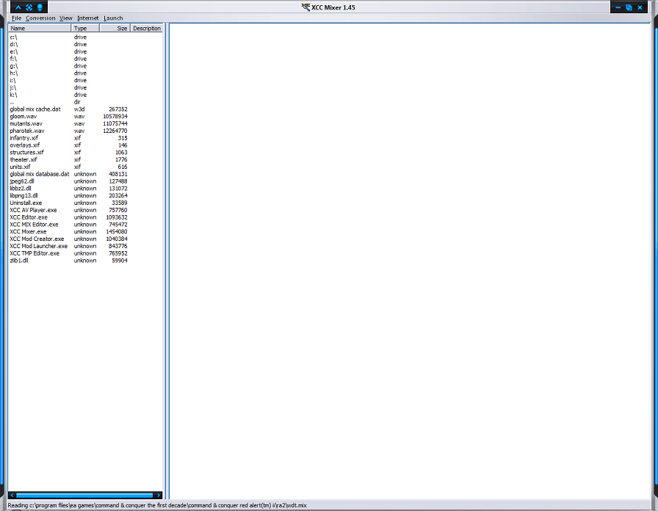Select XCC MIX Editor.exe in the list
The height and width of the screenshot is (511, 658).
(34, 225)
